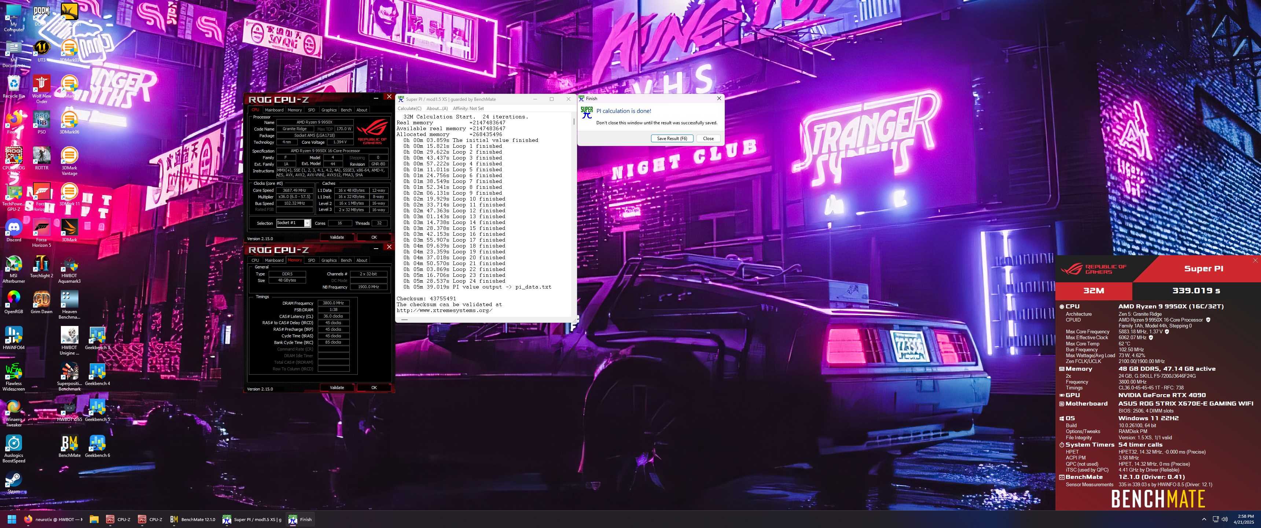
Task: Click the volume icon in system tray
Action: click(x=1225, y=519)
